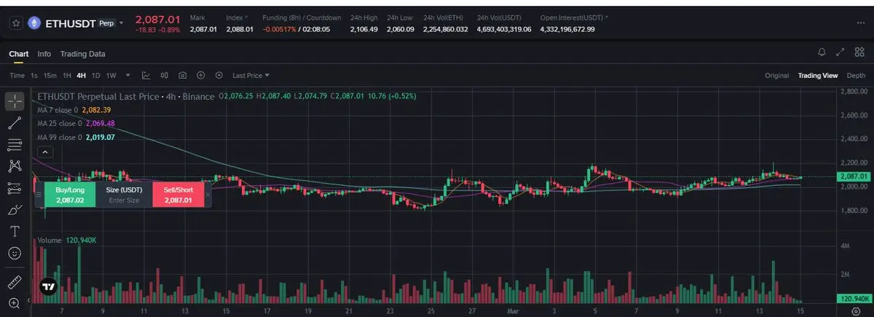Image resolution: width=874 pixels, height=317 pixels.
Task: Add ETHUSDT to favorites with star
Action: pos(14,23)
